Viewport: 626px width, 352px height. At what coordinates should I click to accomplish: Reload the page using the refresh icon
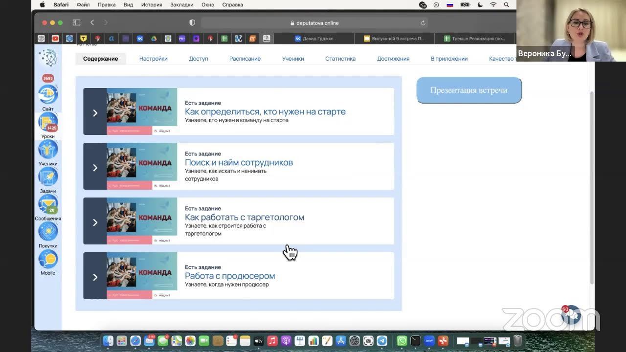point(423,22)
